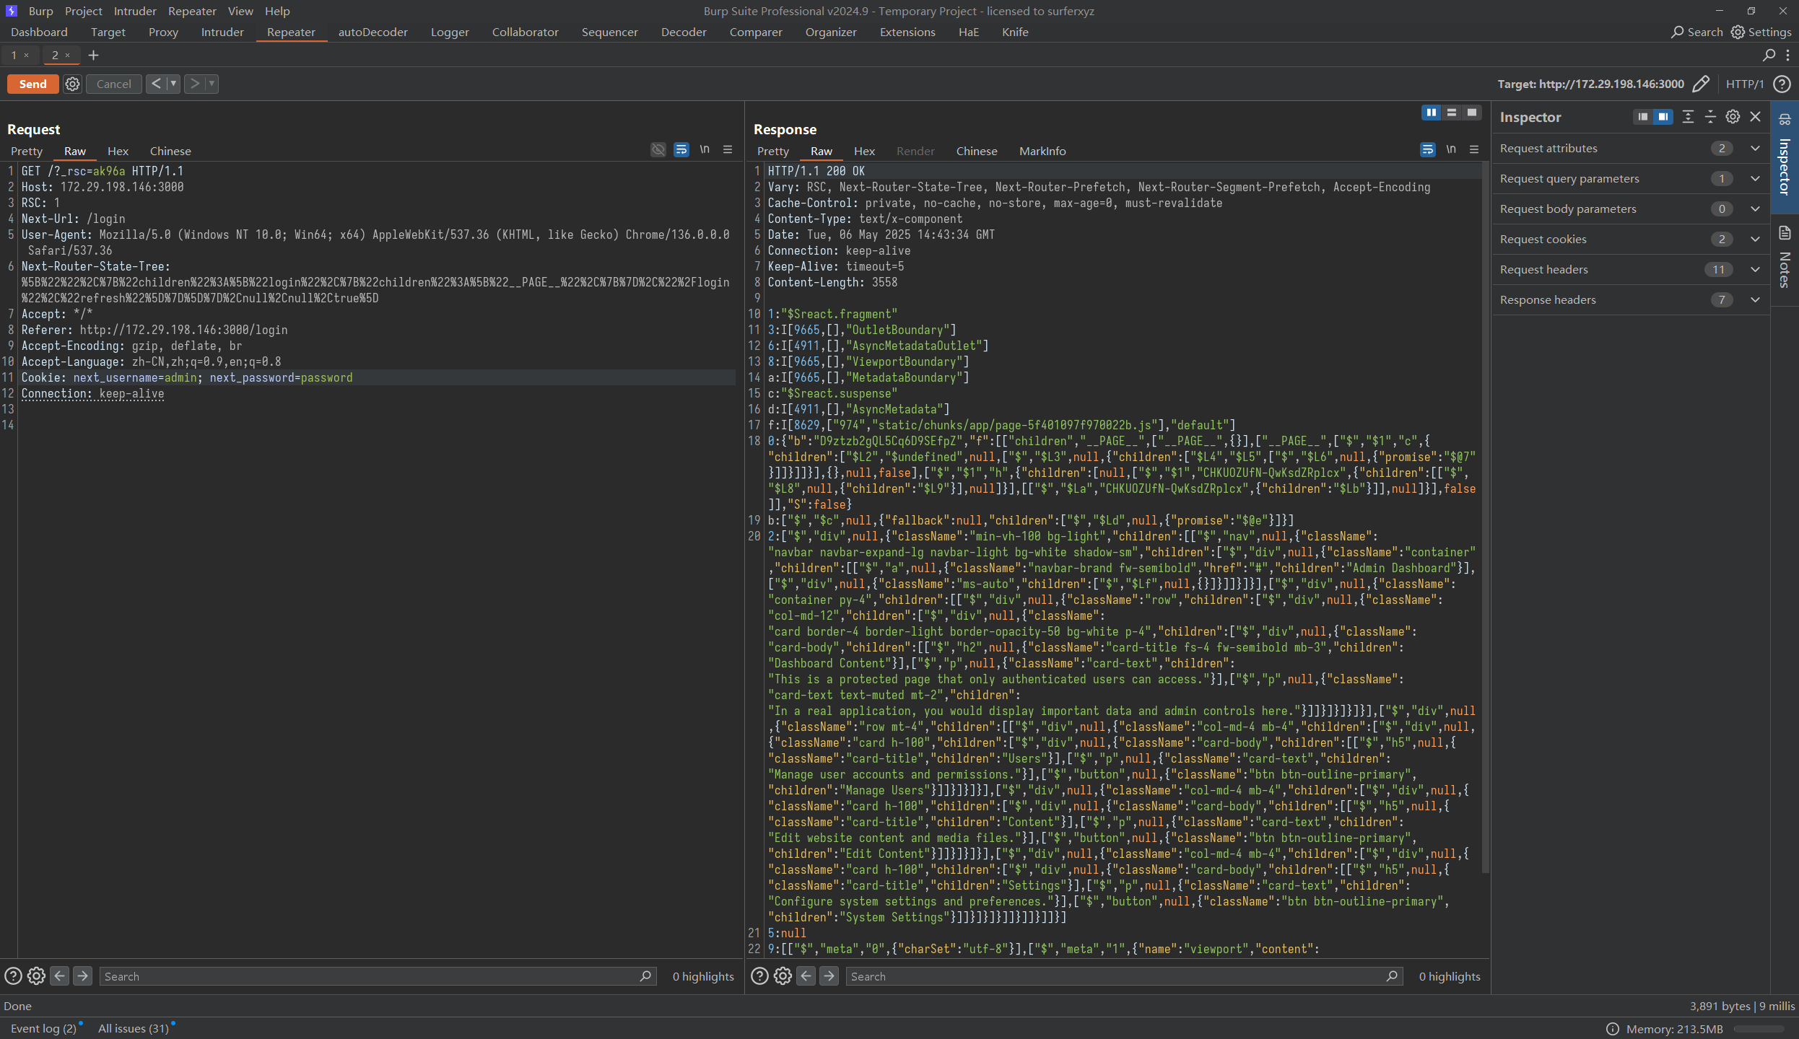Dock Inspector to the left layout icon
The height and width of the screenshot is (1039, 1799).
coord(1642,117)
